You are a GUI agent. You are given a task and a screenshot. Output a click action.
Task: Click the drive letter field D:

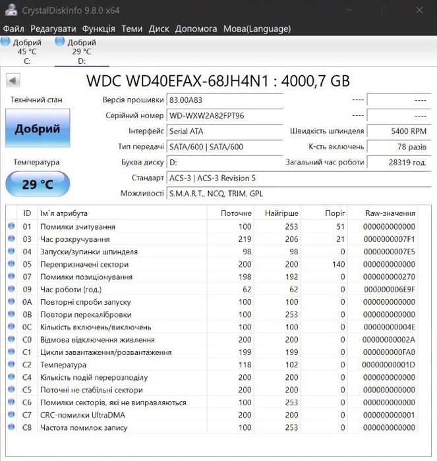225,162
